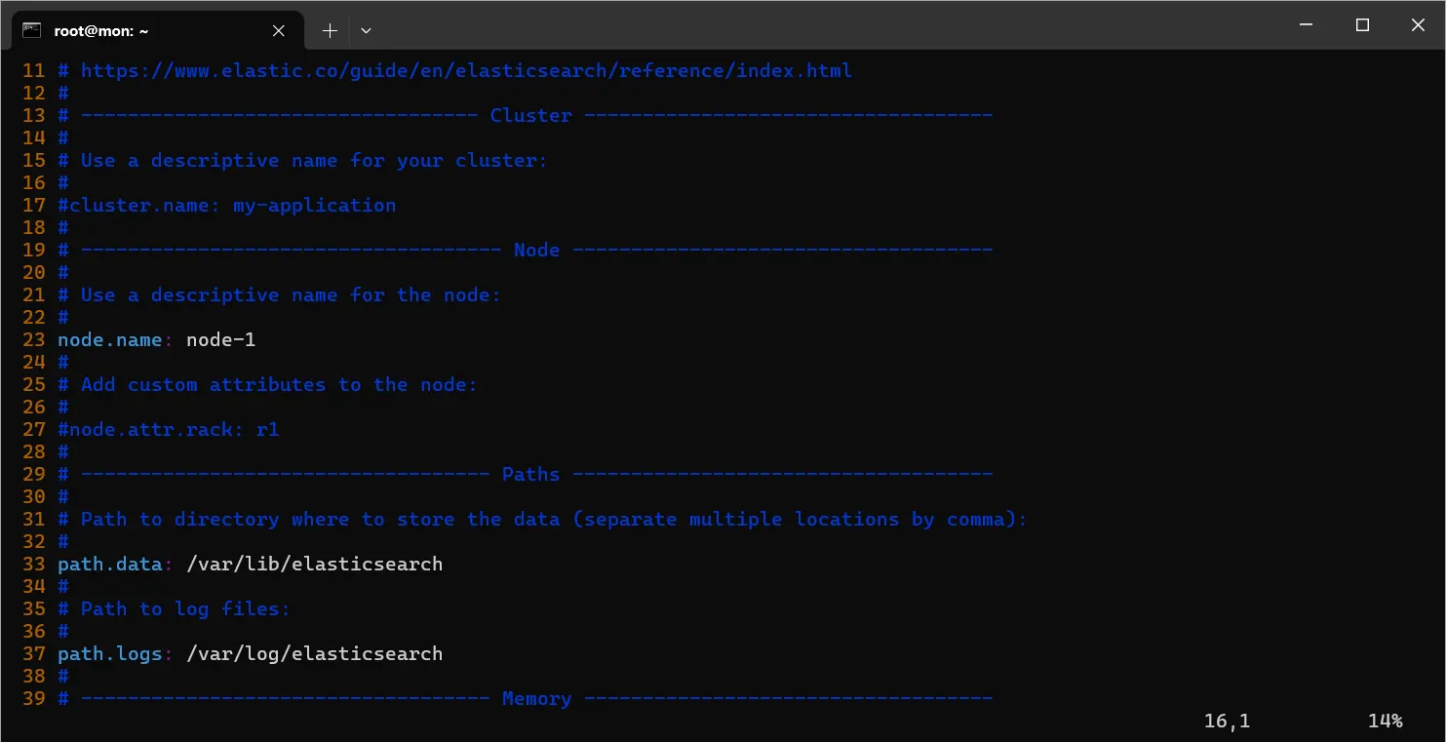Viewport: 1446px width, 742px height.
Task: Maximize the terminal window
Action: pyautogui.click(x=1362, y=25)
